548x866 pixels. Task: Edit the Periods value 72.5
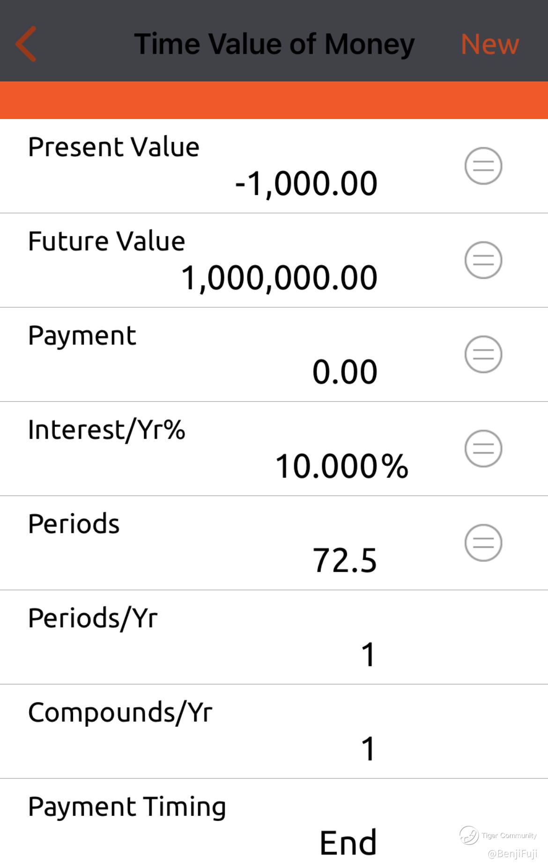click(x=345, y=560)
